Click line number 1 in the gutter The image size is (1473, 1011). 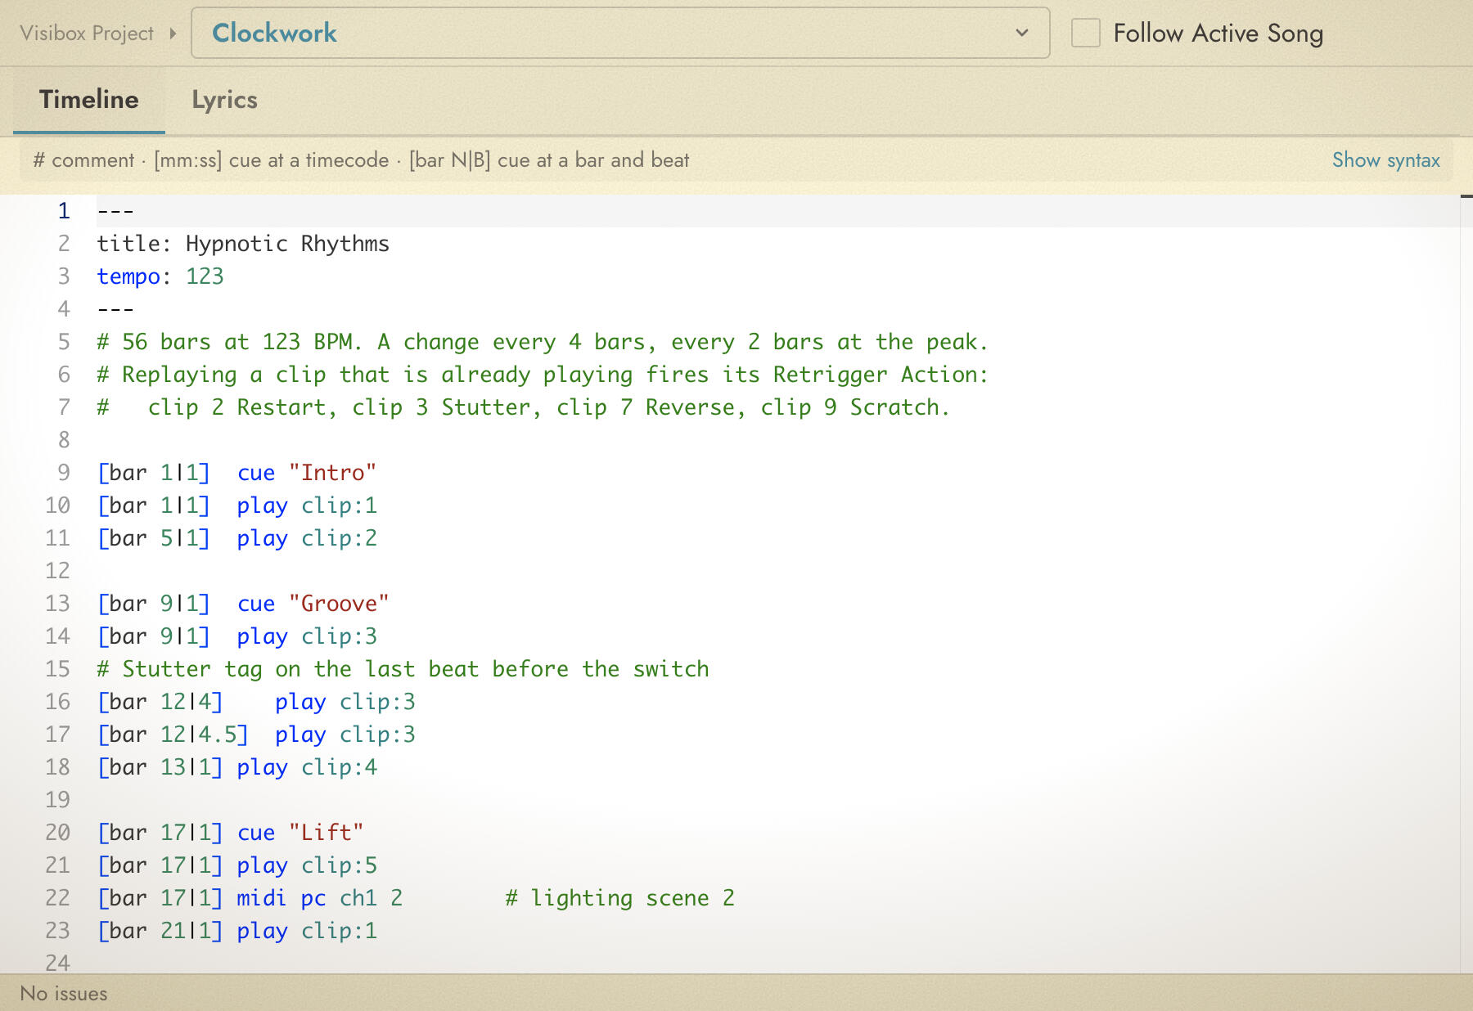(64, 211)
